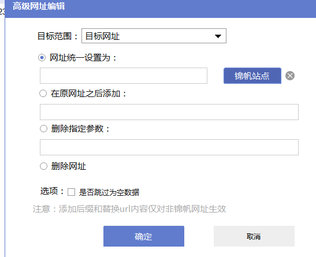Screen dimensions: 316x257
Task: Focus the text box under 删除指定参数
Action: 169,147
